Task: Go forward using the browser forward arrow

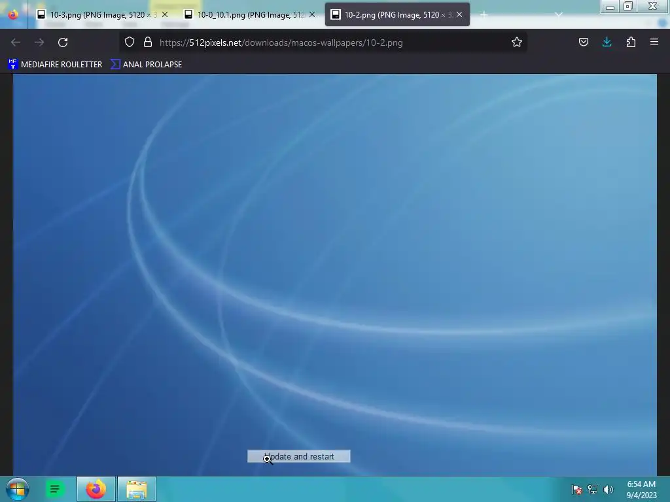Action: (x=39, y=42)
